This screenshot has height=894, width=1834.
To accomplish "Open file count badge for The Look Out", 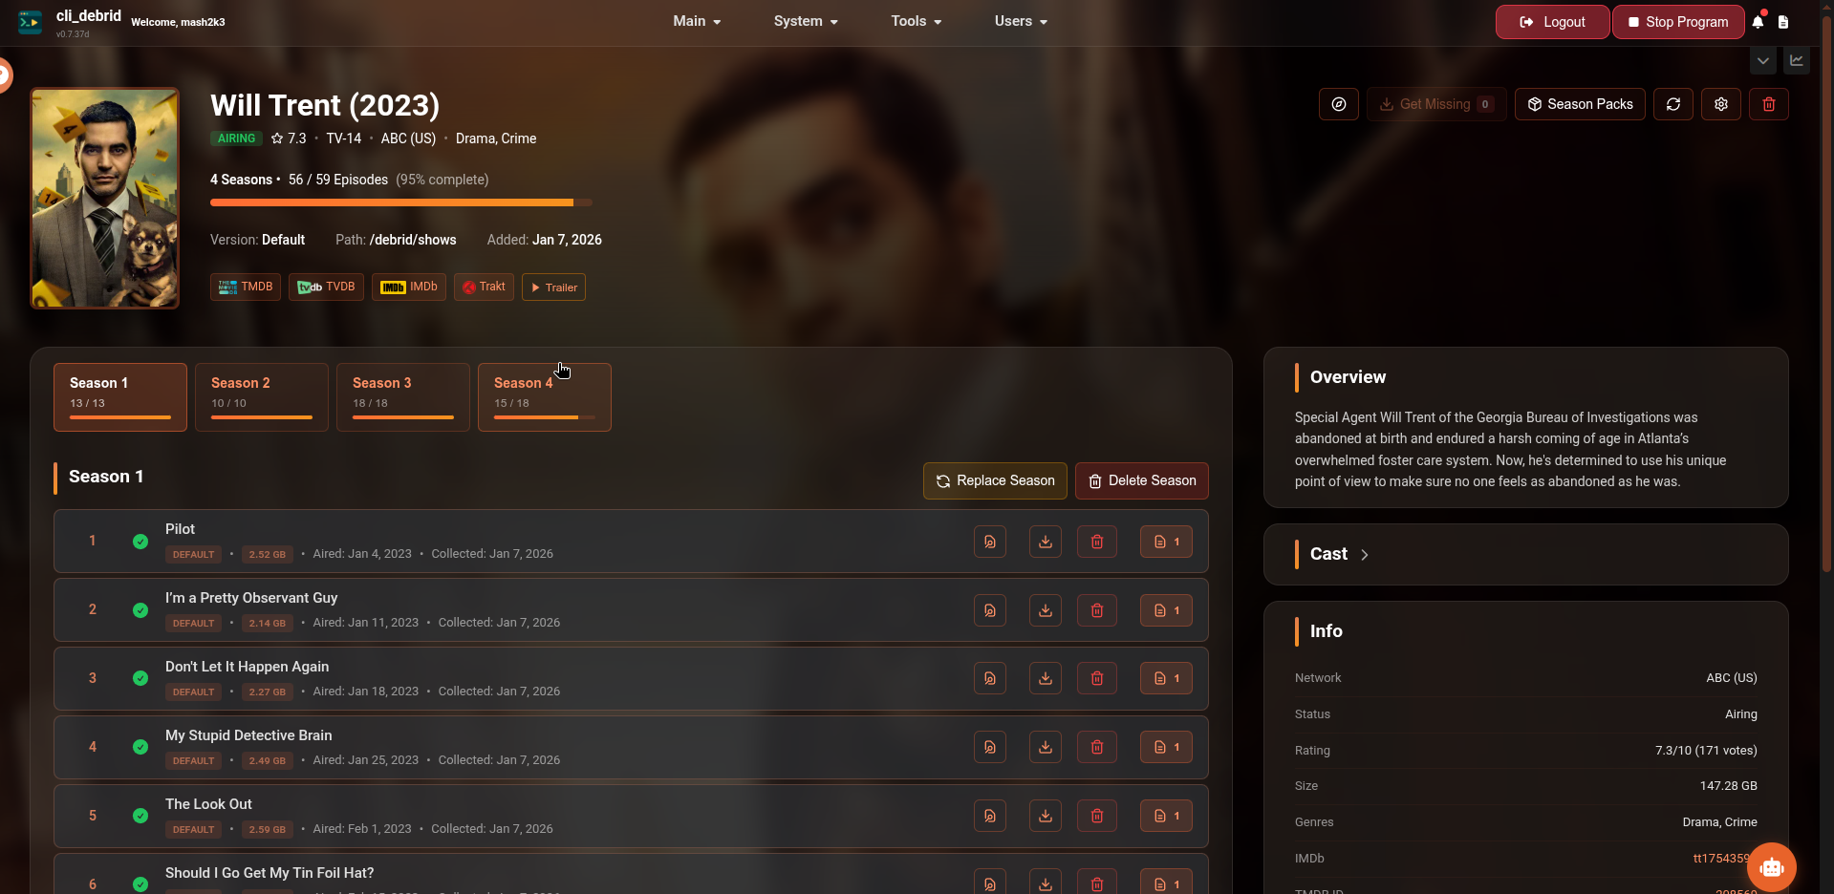I will [1166, 817].
